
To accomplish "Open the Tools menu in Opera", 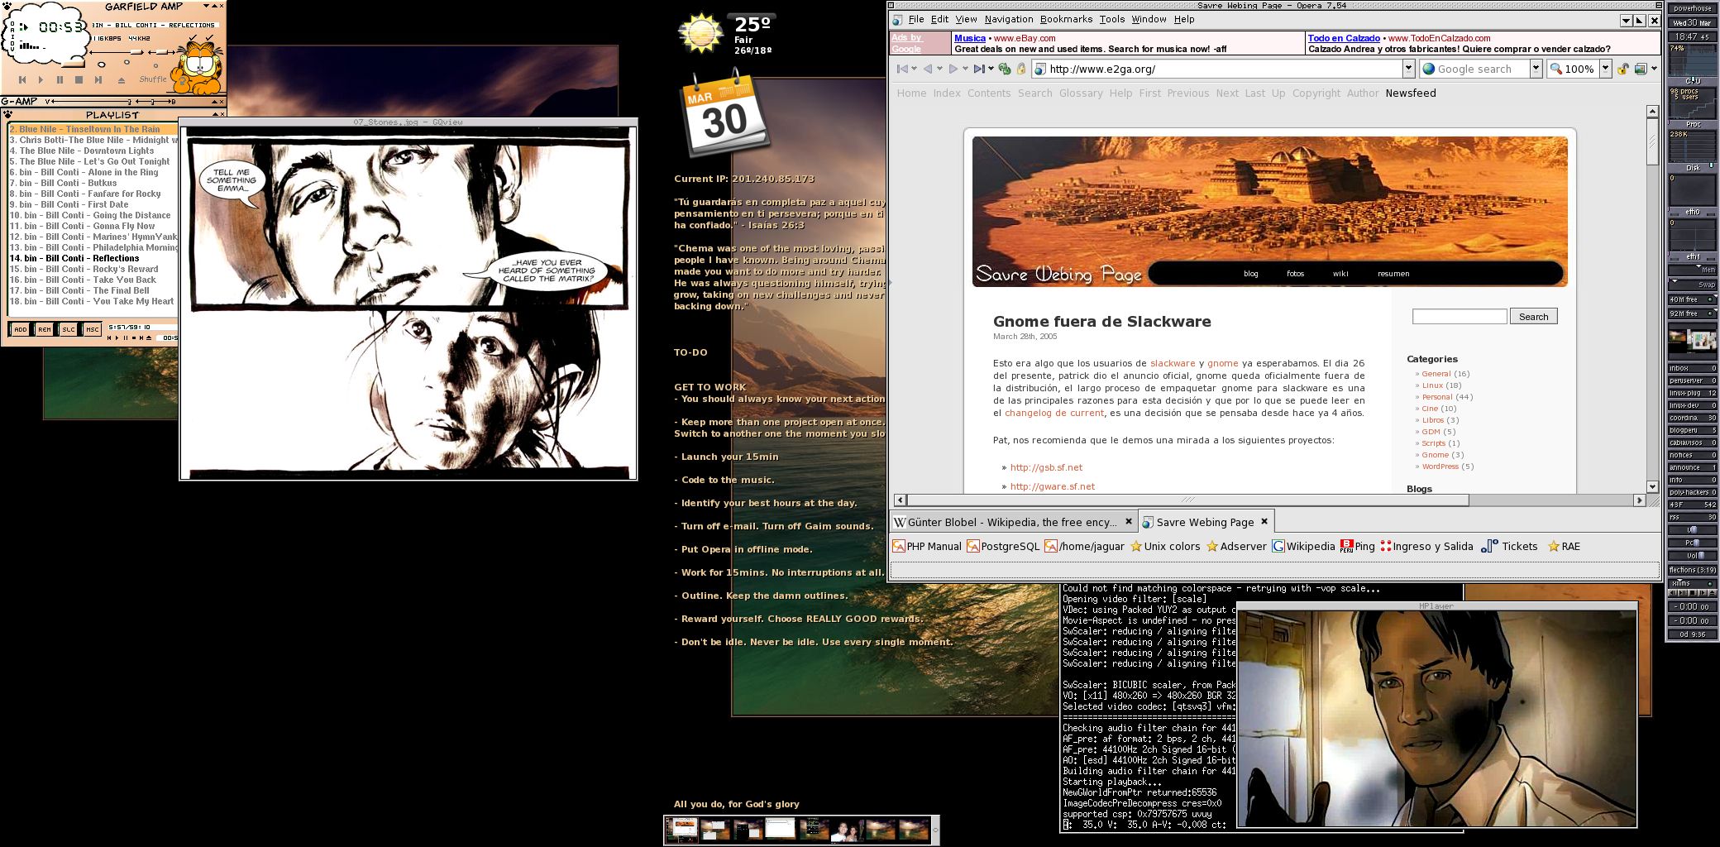I will coord(1112,19).
